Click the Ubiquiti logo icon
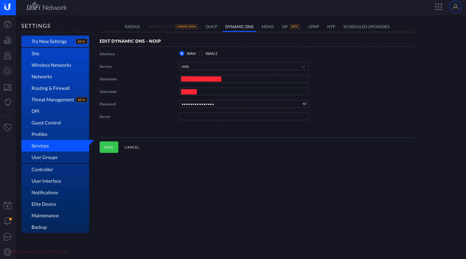 point(8,7)
